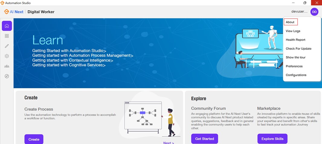Open the people group sidebar icon
The image size is (322, 144).
click(7, 66)
